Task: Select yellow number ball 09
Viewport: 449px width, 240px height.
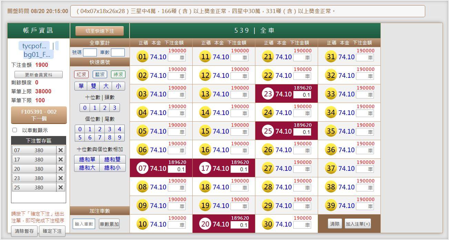Action: point(142,206)
